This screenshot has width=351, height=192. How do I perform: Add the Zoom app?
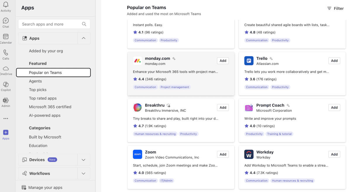pos(223,154)
